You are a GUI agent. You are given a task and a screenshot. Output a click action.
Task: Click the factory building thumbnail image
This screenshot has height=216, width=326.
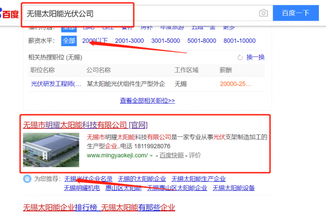(x=51, y=150)
